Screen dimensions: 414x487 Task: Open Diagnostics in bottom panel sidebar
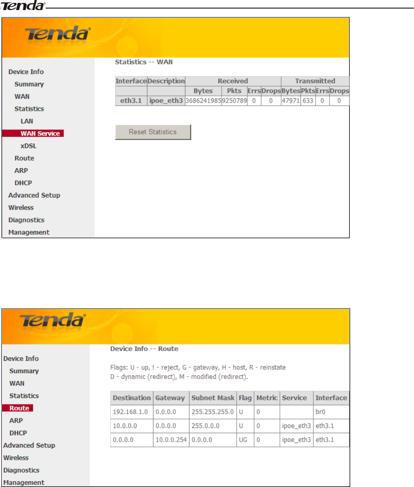[21, 470]
